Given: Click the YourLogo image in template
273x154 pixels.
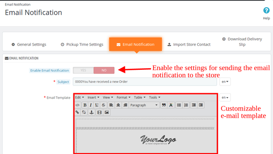Looking at the screenshot, I should 158,140.
